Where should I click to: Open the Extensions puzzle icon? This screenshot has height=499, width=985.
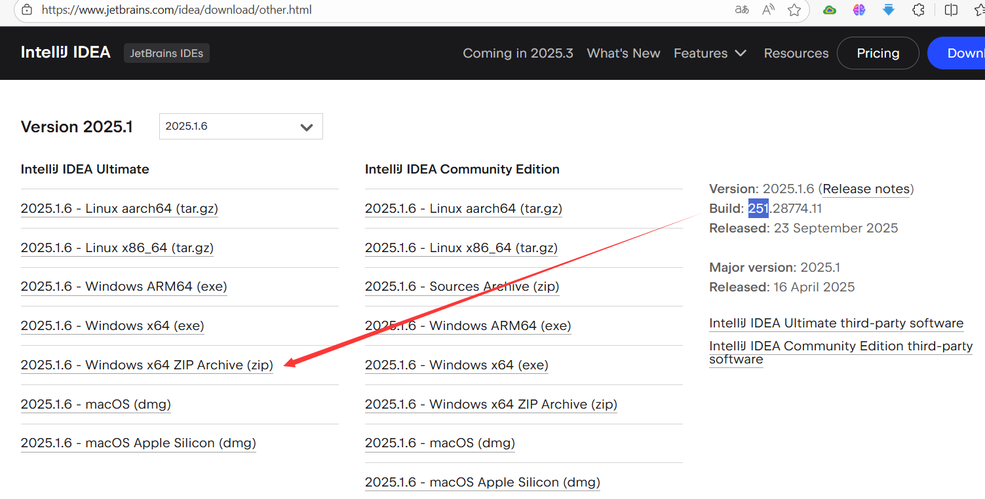click(x=919, y=10)
